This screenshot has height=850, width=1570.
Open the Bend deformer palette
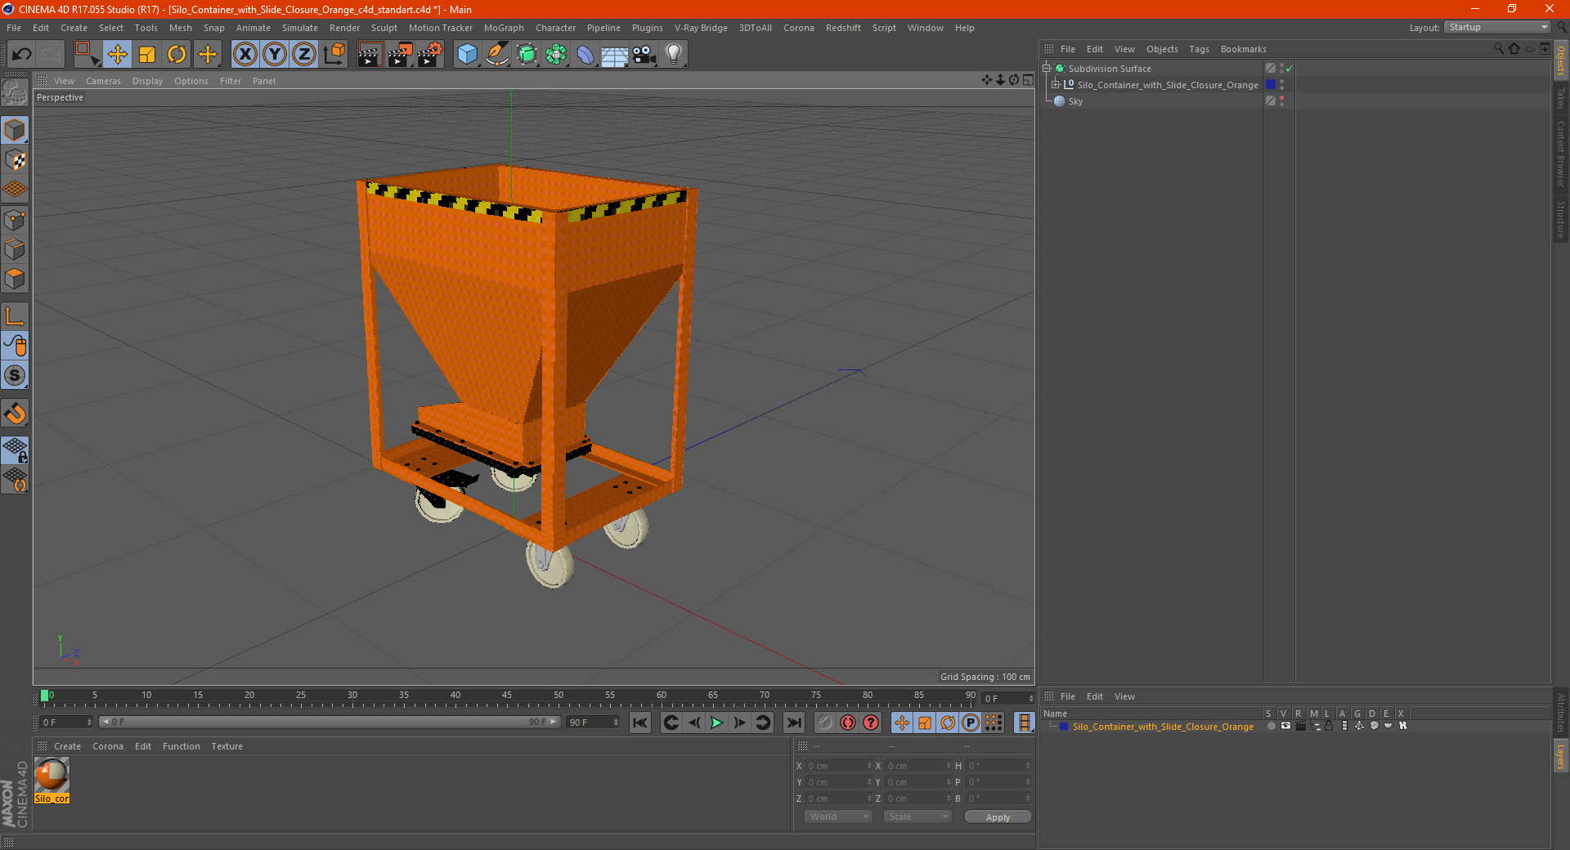585,55
